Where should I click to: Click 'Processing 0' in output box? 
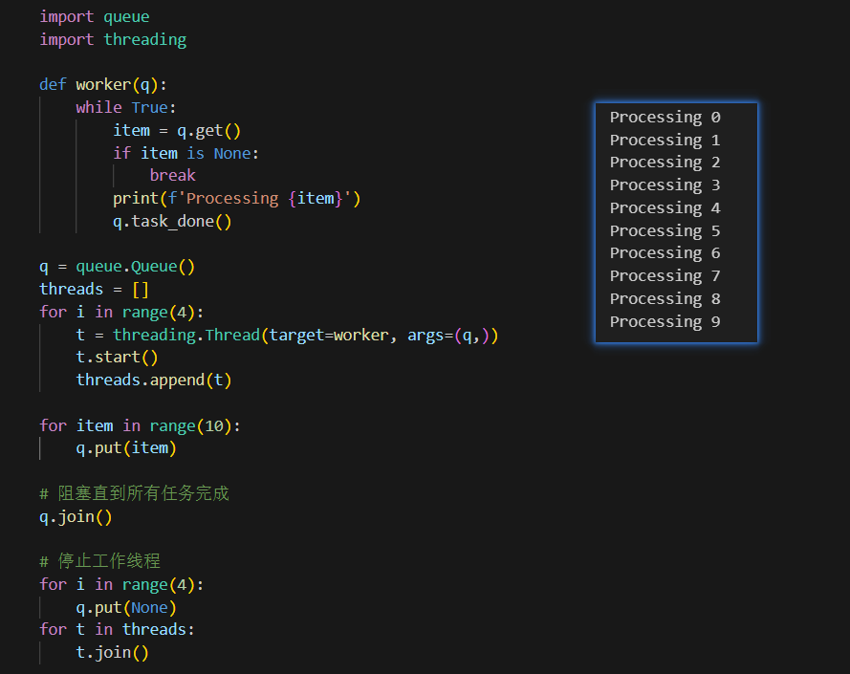point(665,118)
